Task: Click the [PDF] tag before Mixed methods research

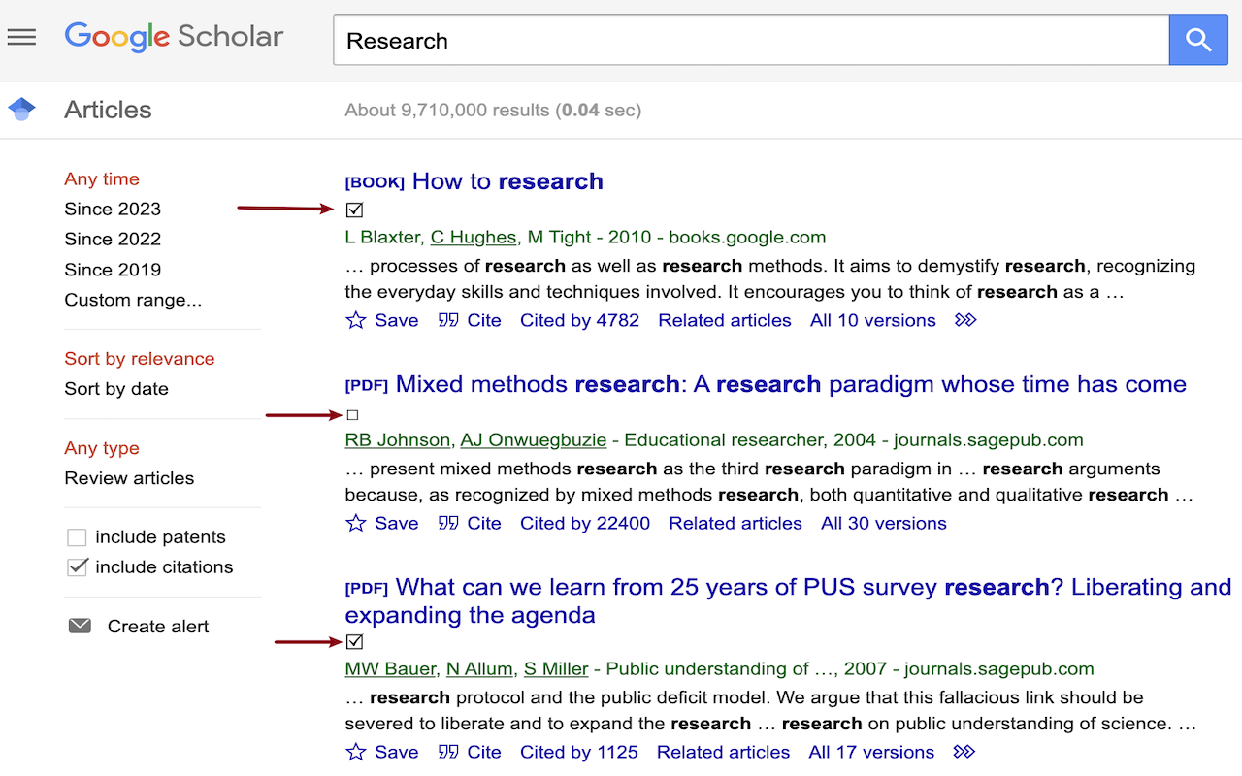Action: point(367,385)
